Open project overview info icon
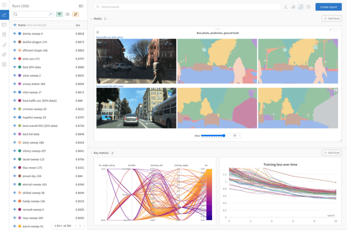 [4, 5]
